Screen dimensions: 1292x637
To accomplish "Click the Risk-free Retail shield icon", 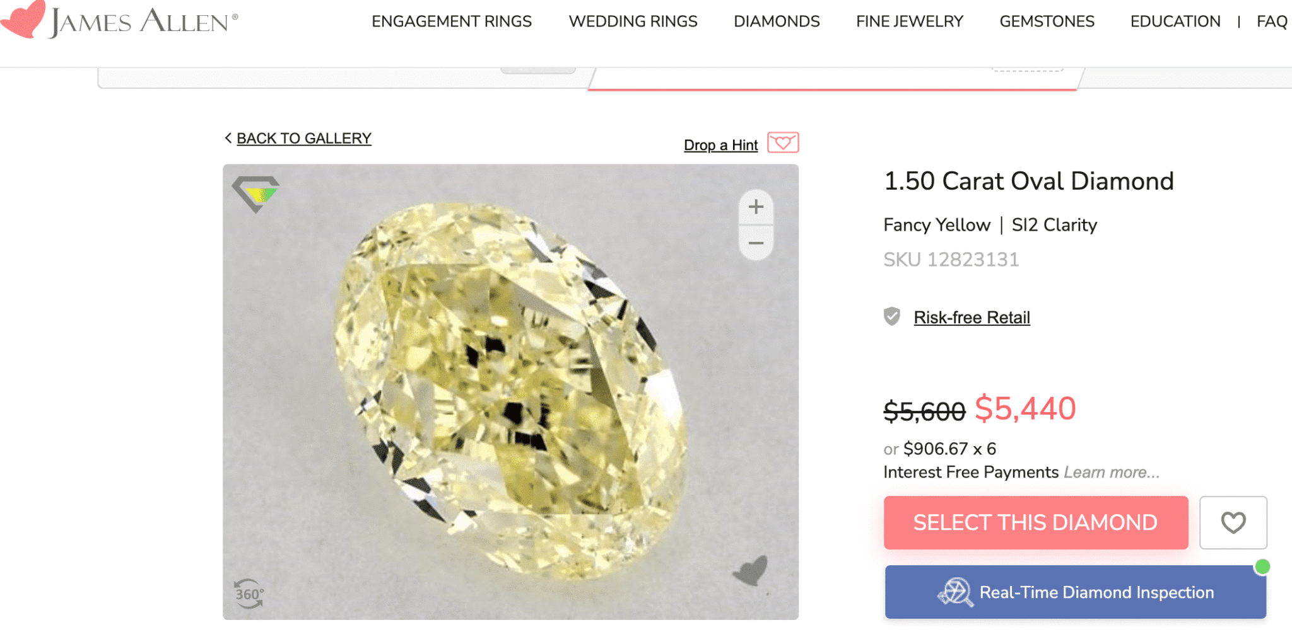I will tap(892, 316).
